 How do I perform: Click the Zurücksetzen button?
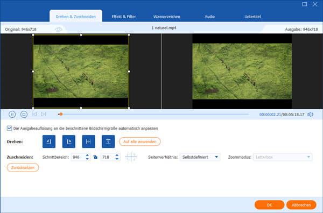(x=23, y=167)
